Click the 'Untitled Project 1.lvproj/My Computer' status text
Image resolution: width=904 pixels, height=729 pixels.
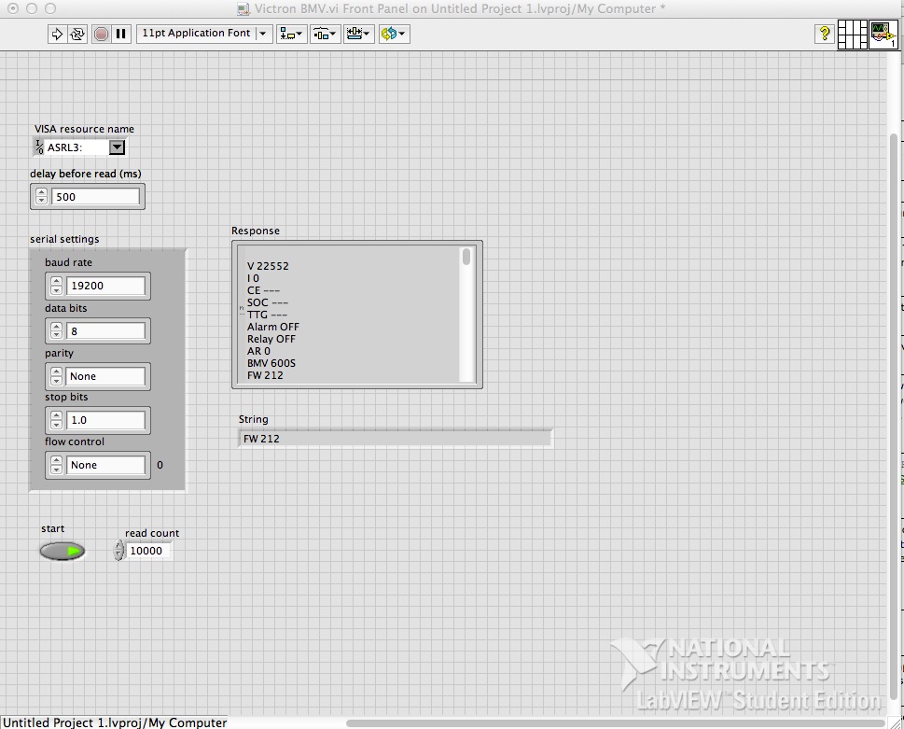point(115,722)
